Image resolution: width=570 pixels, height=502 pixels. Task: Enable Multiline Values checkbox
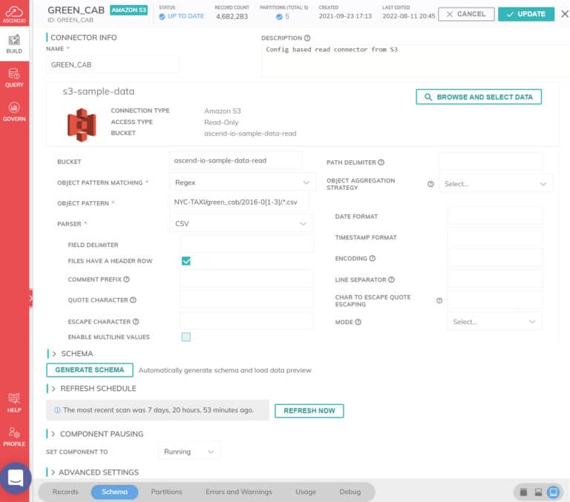coord(186,337)
